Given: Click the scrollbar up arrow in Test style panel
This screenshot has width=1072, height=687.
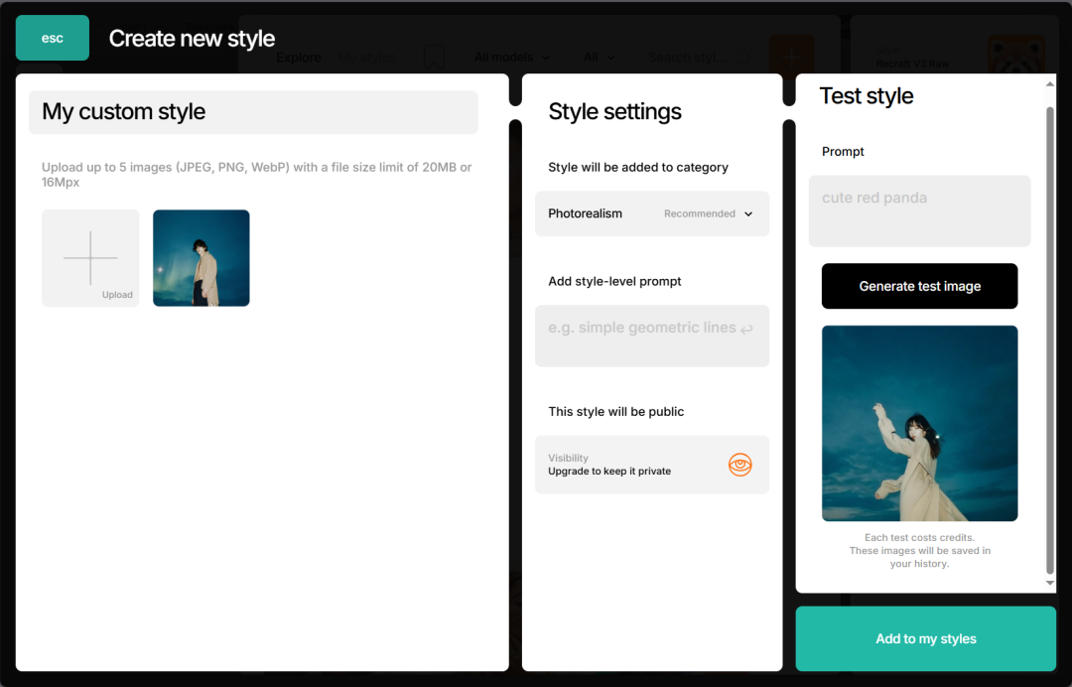Looking at the screenshot, I should tap(1050, 84).
